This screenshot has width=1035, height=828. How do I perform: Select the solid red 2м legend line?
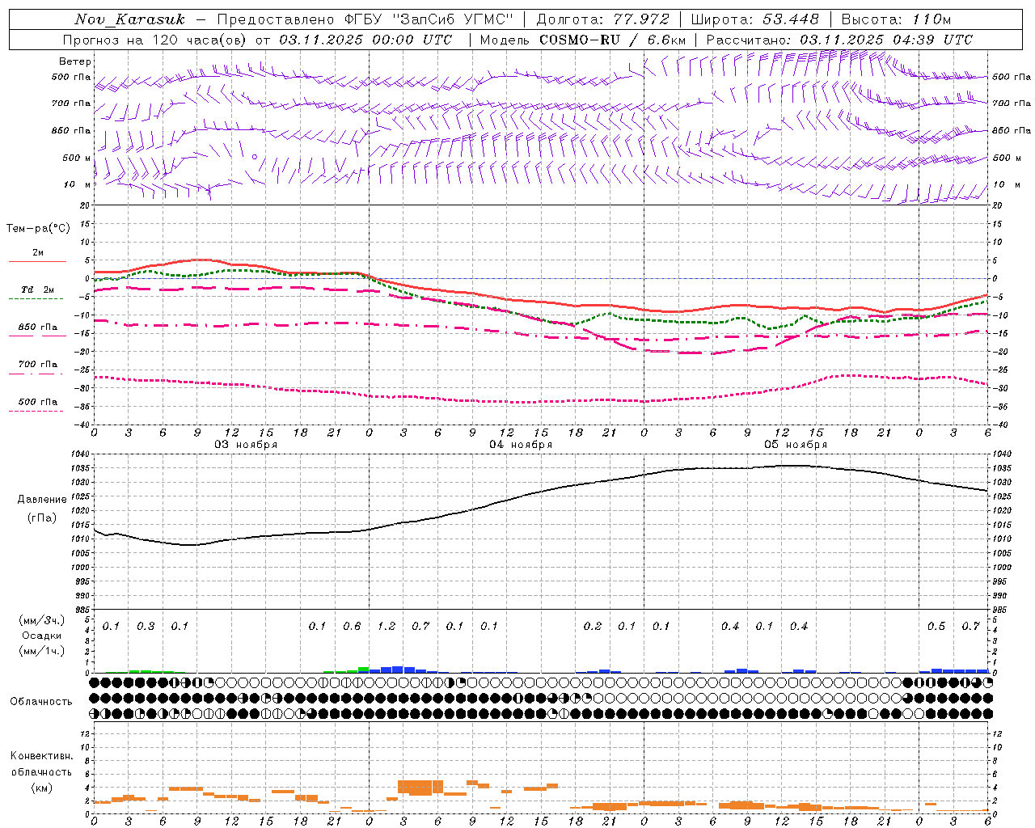37,262
